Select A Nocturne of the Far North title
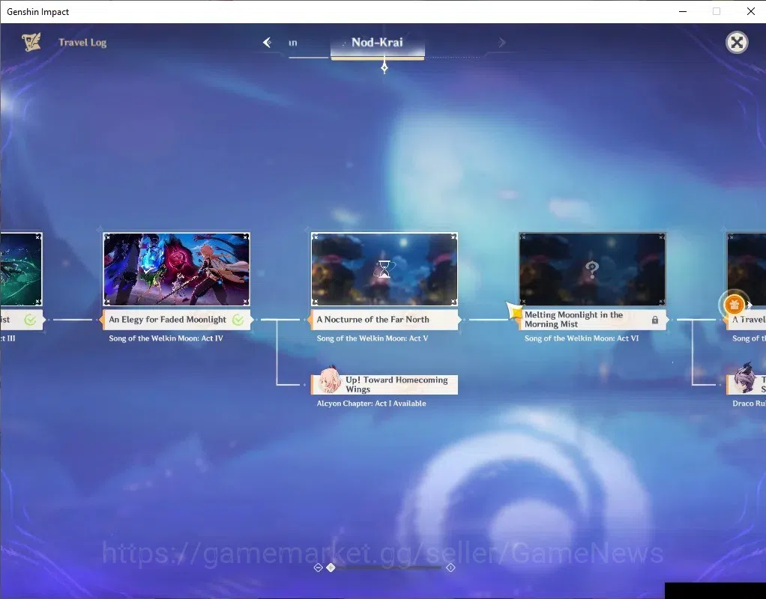766x599 pixels. point(373,319)
